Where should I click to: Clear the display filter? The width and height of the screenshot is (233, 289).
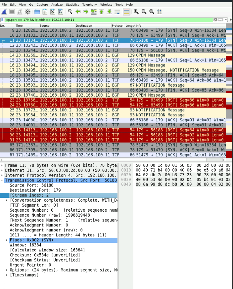(x=215, y=20)
